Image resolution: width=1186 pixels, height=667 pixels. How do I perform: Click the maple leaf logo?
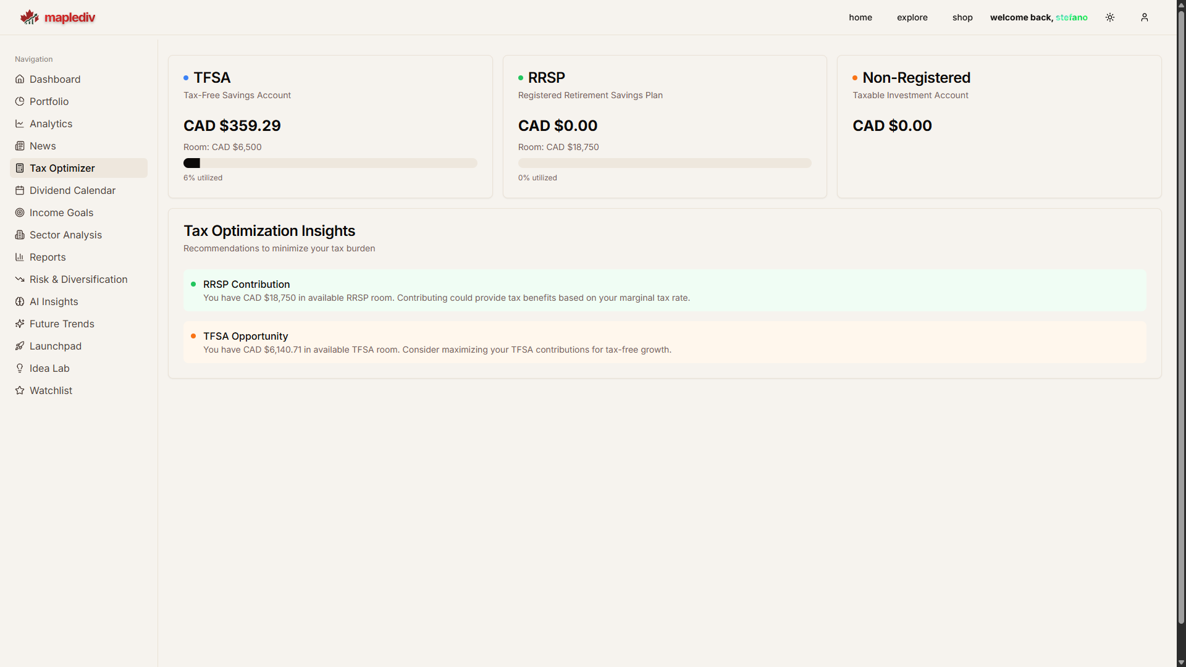pyautogui.click(x=29, y=17)
